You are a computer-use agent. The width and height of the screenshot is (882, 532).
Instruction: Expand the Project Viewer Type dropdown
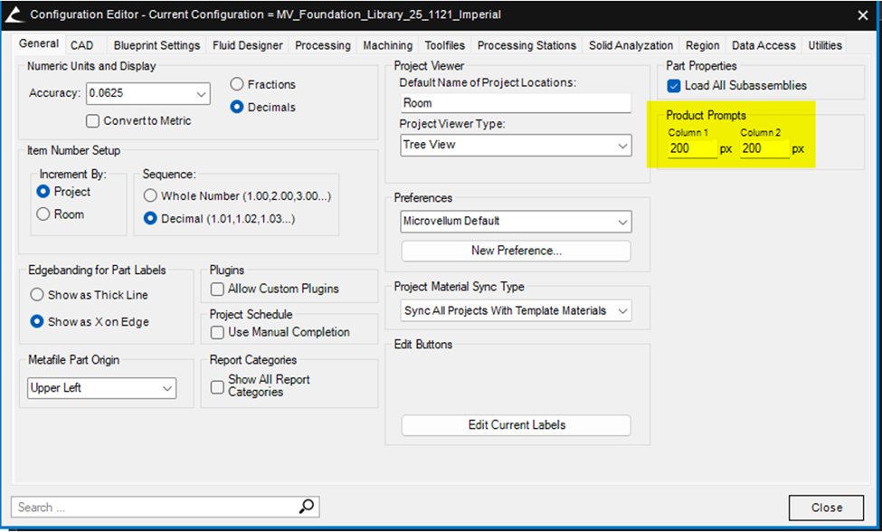(x=622, y=145)
